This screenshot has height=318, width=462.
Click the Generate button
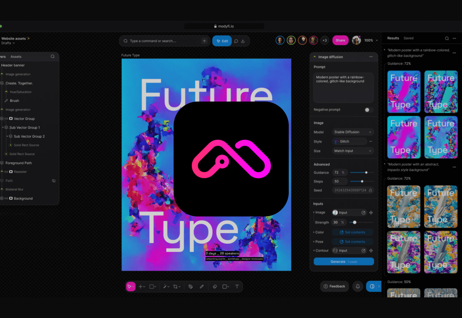point(344,262)
